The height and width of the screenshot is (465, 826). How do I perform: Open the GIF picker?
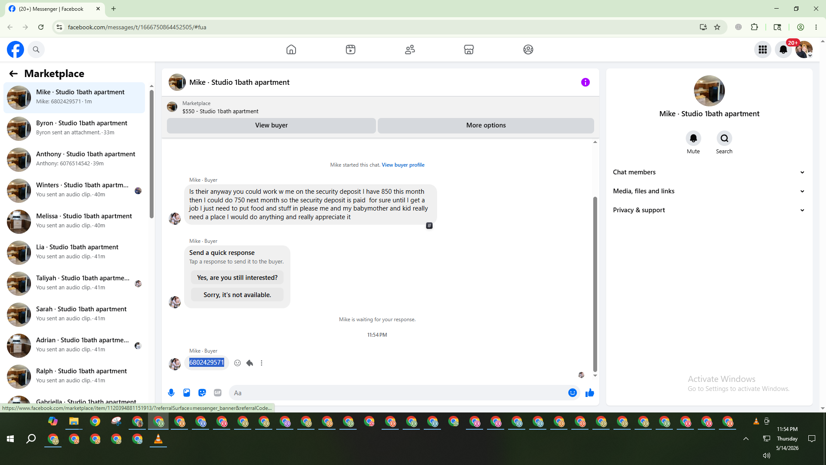tap(218, 393)
